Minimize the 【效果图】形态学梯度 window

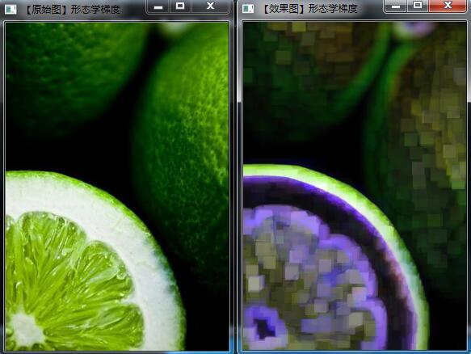click(396, 6)
